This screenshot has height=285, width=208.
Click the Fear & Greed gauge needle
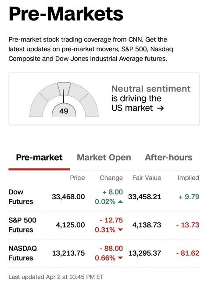click(64, 96)
